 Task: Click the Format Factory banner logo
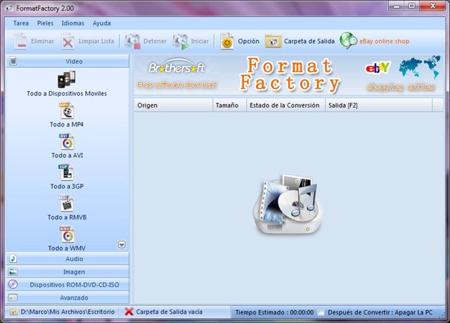289,75
